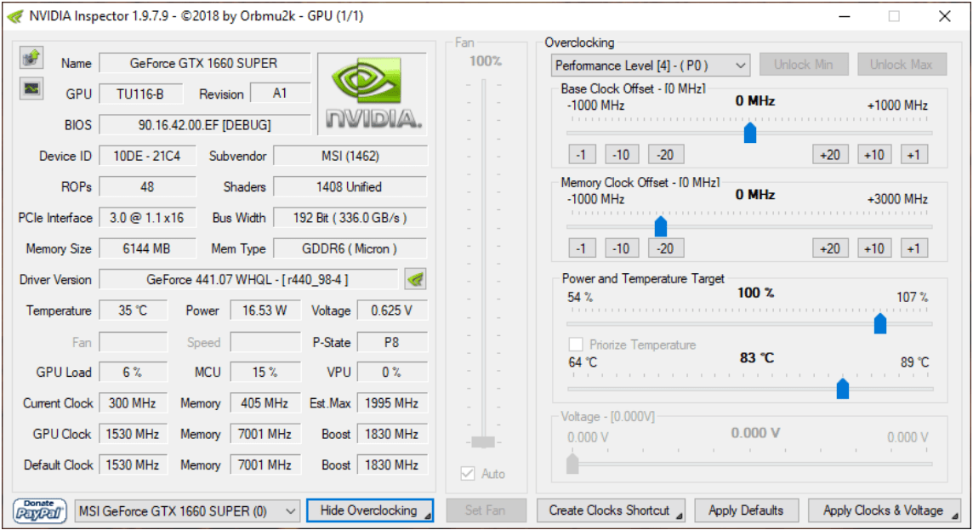
Task: Click the NVIDIA logo image
Action: tap(373, 94)
